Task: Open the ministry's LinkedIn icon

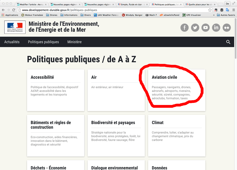Action: [x=216, y=27]
